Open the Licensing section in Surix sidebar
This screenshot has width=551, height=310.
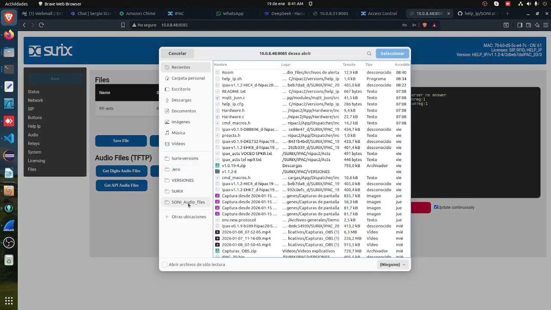(36, 161)
